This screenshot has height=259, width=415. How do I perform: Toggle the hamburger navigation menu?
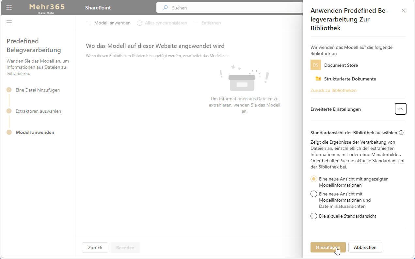tap(9, 22)
